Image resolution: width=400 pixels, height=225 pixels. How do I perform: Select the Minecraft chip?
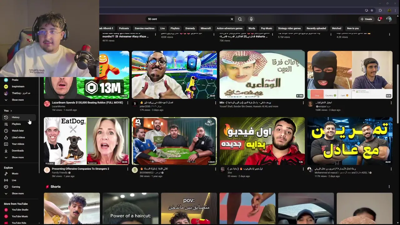click(x=206, y=28)
